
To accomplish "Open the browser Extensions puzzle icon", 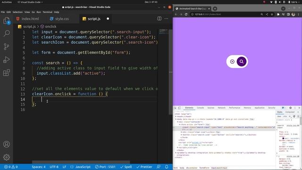I will [x=278, y=14].
